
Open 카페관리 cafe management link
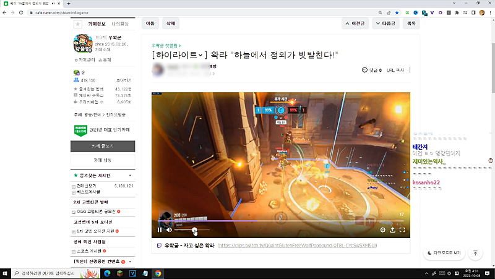tap(85, 60)
